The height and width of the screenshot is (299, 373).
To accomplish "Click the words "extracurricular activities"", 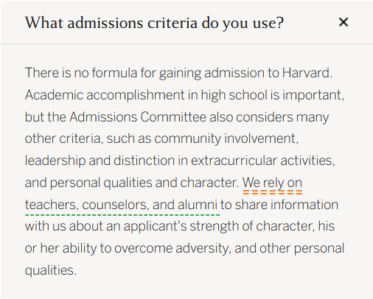I will (x=263, y=161).
